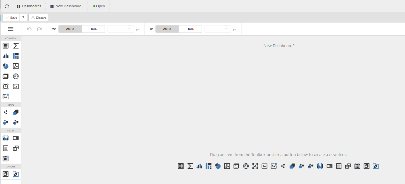Viewport: 405px width, 184px height.
Task: Switch width mode to AUTO
Action: [70, 29]
